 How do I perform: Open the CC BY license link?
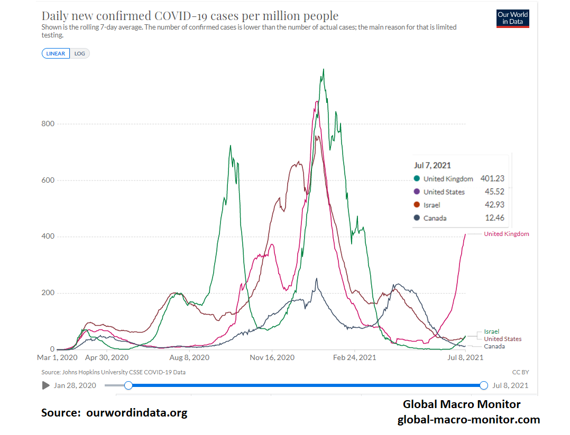pos(520,372)
